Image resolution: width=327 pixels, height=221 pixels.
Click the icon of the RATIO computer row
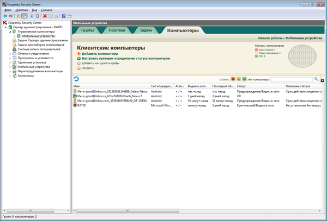[x=75, y=105]
